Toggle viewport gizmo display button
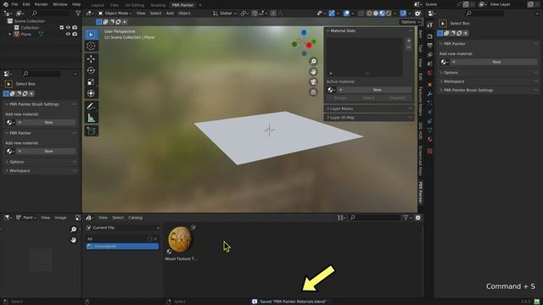The height and width of the screenshot is (305, 543). pyautogui.click(x=332, y=14)
